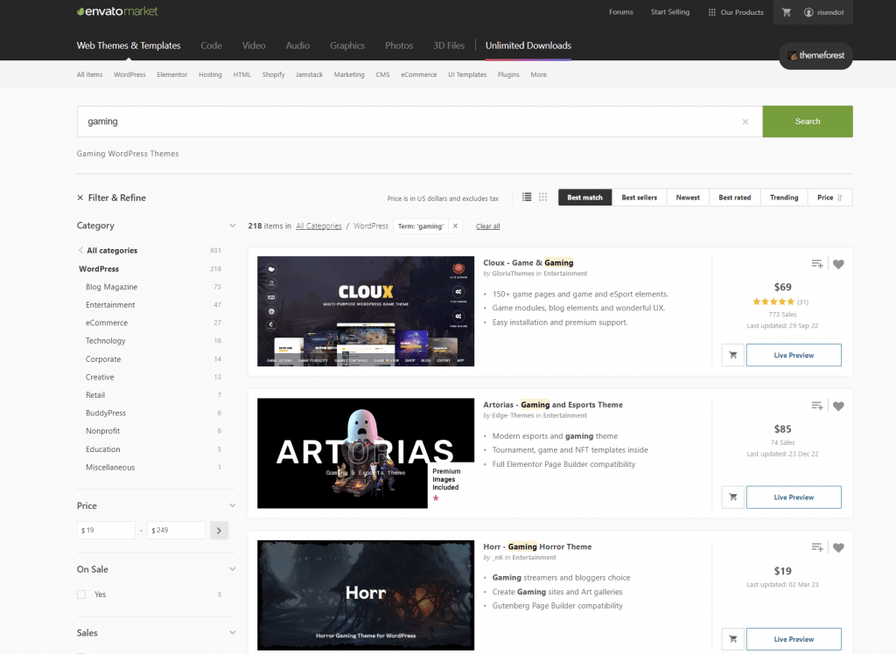Click the minimum price field $19

click(106, 531)
